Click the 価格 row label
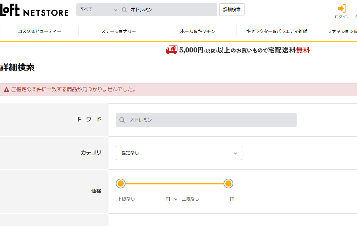Viewport: 357px width, 226px height. tap(96, 191)
